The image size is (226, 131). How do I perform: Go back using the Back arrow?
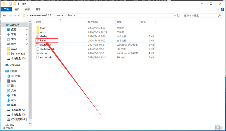[4, 15]
